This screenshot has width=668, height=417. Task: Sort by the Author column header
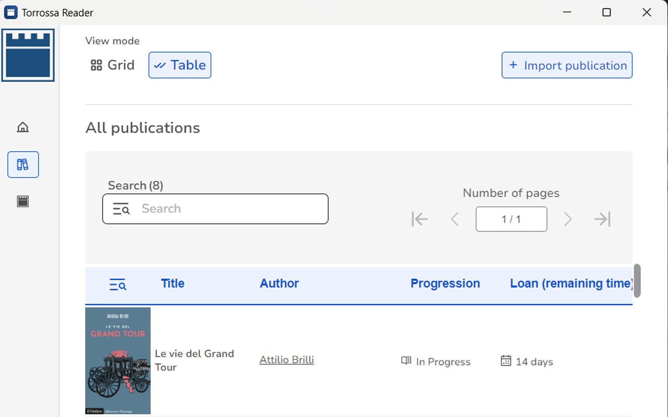[279, 284]
